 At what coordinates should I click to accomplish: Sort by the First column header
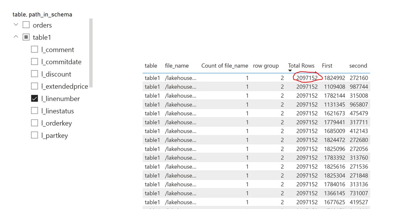tap(327, 65)
